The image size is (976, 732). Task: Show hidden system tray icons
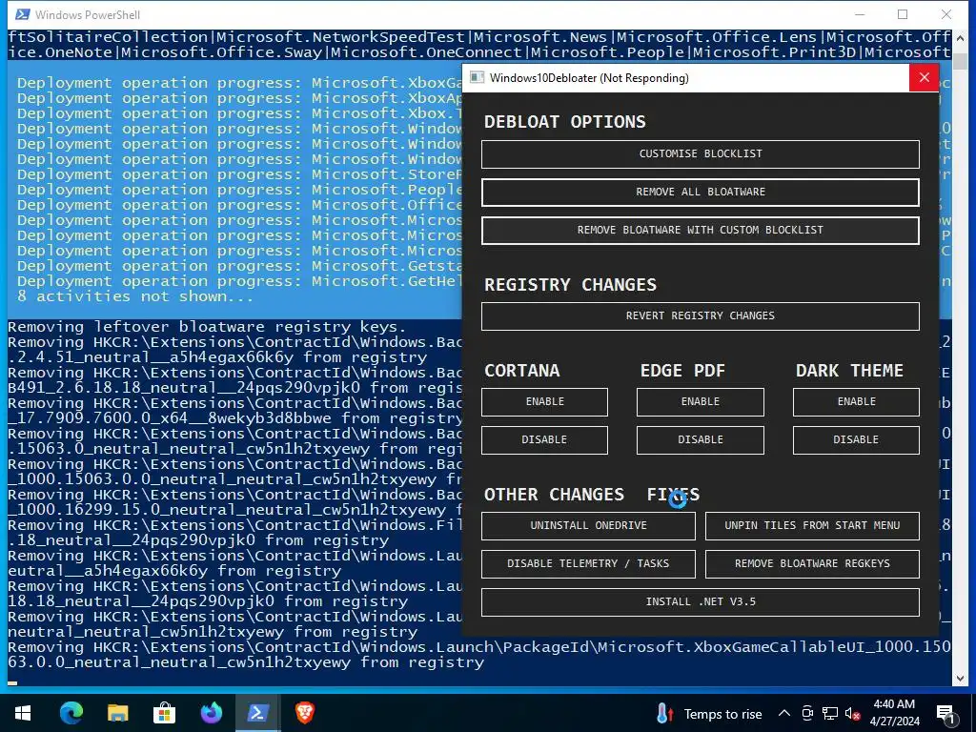784,713
